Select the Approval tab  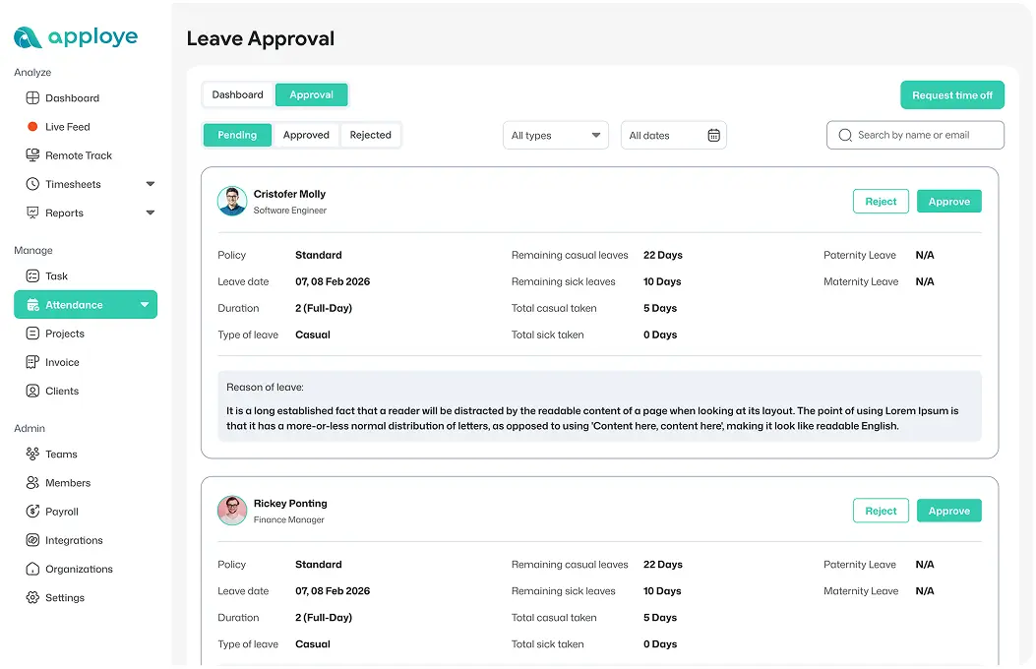311,94
